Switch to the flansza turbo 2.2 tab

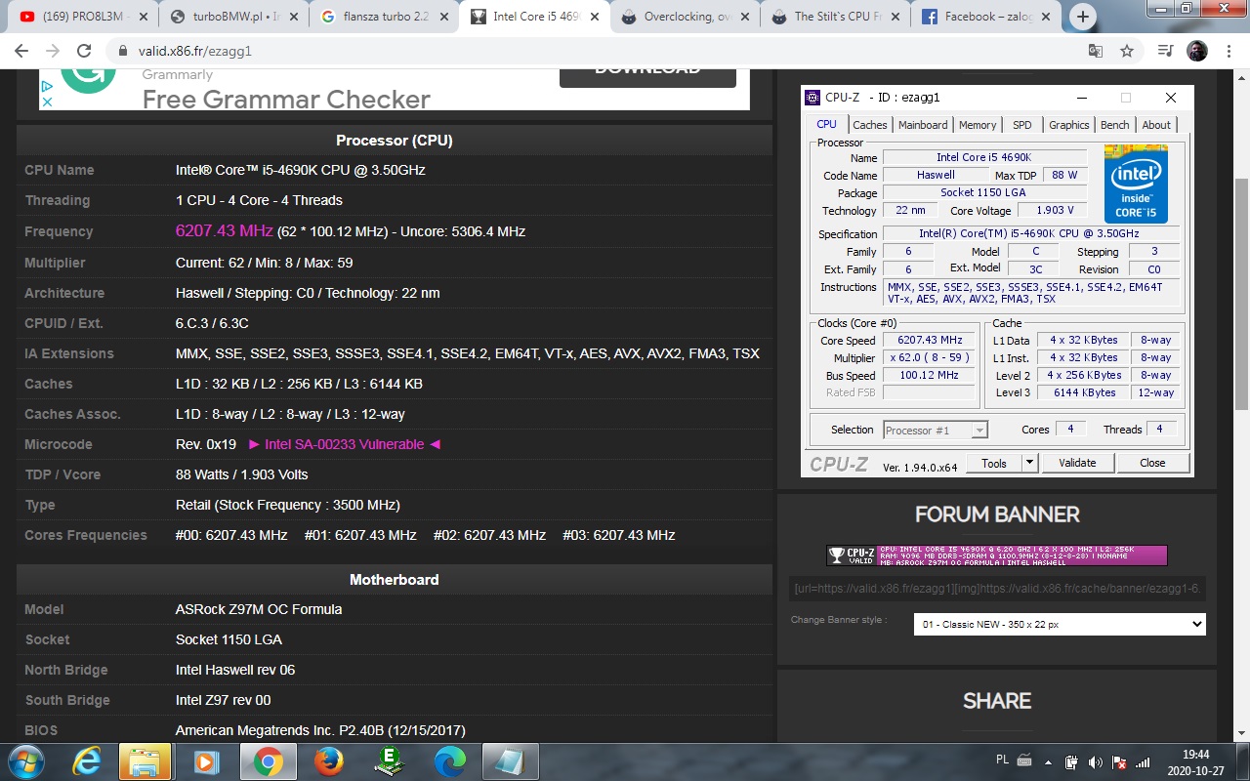(x=381, y=17)
